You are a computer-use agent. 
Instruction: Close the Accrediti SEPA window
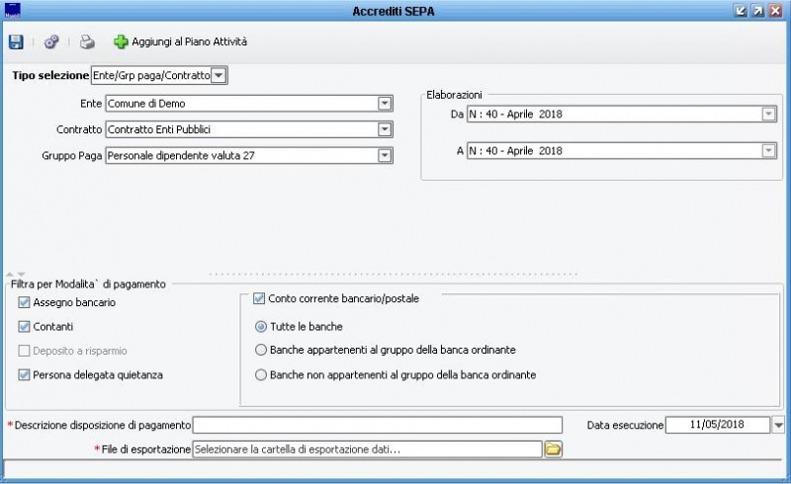[x=775, y=11]
